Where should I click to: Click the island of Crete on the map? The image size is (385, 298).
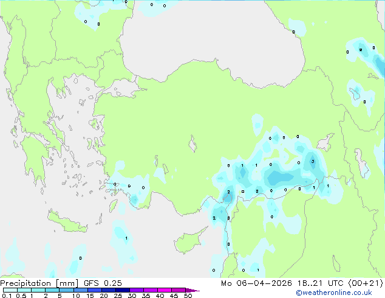coord(67,222)
